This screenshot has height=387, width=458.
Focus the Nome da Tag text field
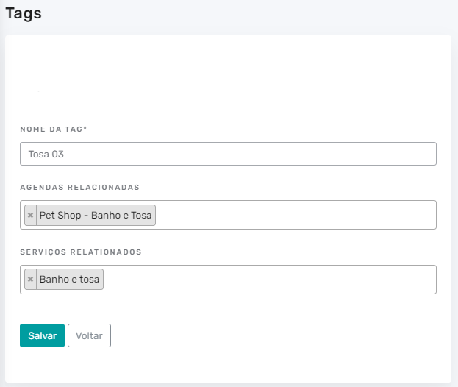click(228, 154)
